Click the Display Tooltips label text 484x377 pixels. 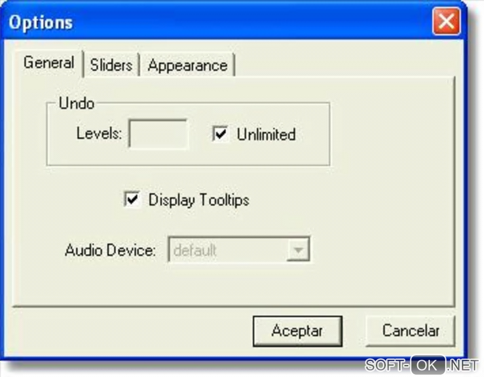199,200
